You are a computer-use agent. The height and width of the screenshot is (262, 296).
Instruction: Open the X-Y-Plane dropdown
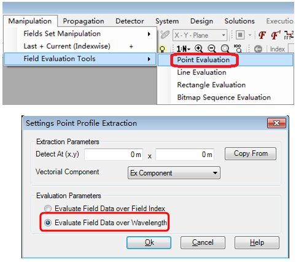pyautogui.click(x=200, y=36)
